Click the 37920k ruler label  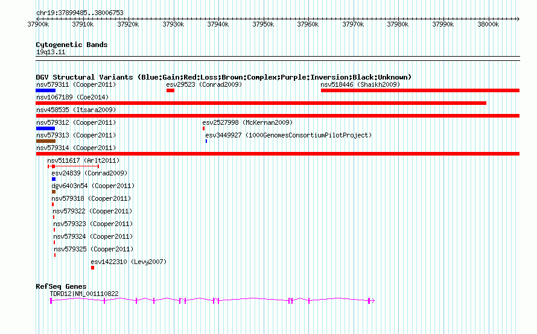128,24
